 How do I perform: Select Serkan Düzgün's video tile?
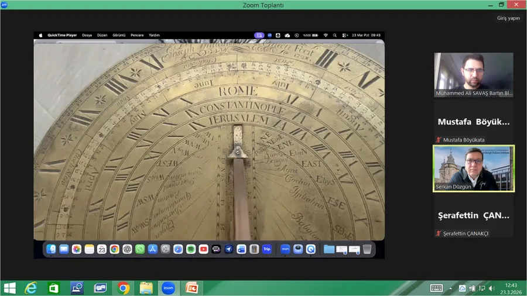click(x=473, y=168)
